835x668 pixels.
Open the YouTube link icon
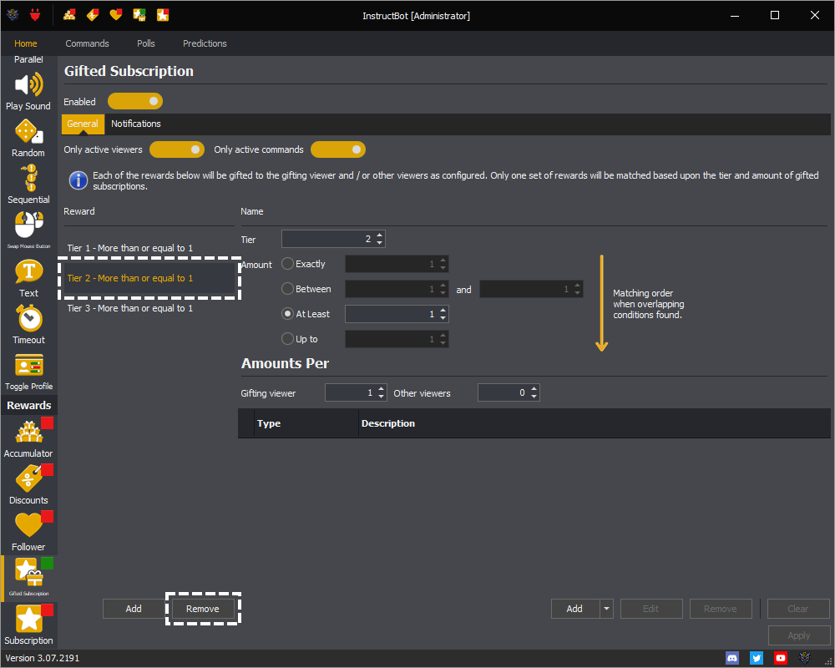pyautogui.click(x=780, y=658)
